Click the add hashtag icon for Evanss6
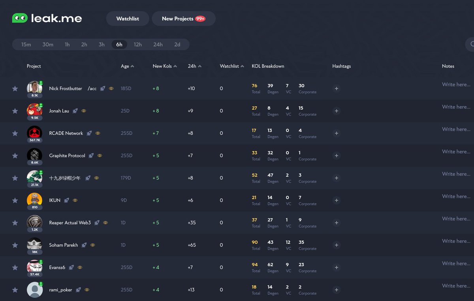 [x=337, y=267]
